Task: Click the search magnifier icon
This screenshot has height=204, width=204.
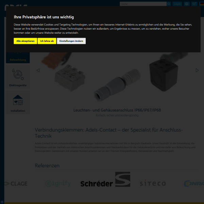Action: click(169, 4)
